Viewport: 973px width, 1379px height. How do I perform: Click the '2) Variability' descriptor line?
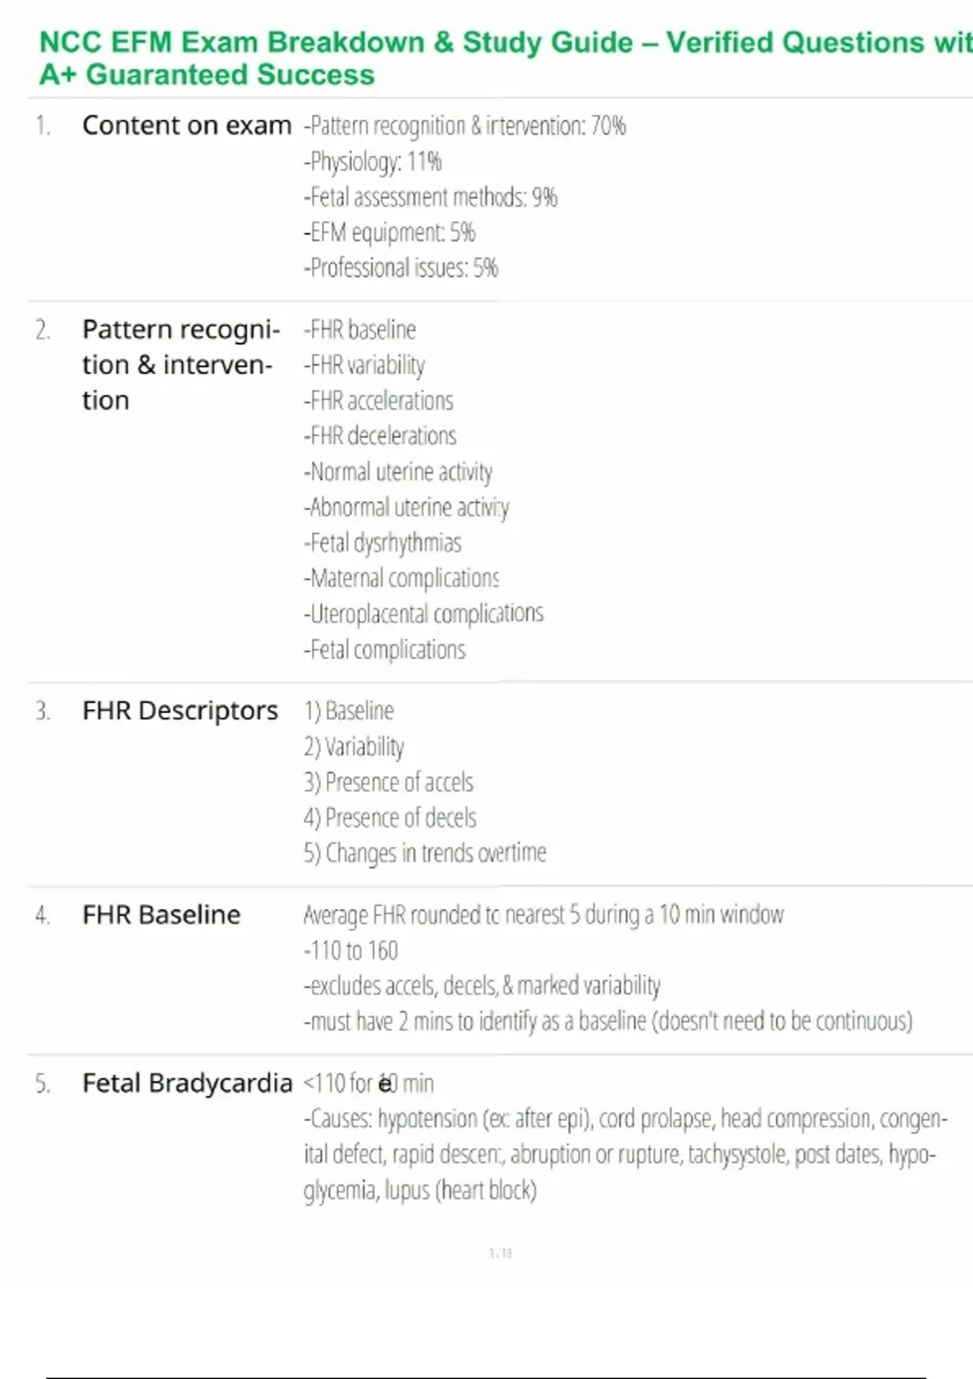(x=354, y=746)
